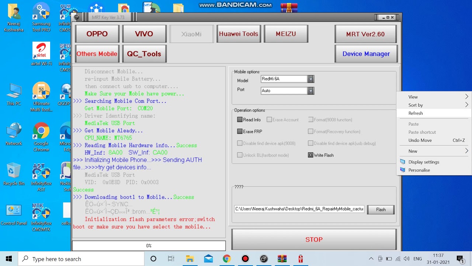Image resolution: width=472 pixels, height=266 pixels.
Task: Click the OPPO brand button
Action: coord(97,34)
